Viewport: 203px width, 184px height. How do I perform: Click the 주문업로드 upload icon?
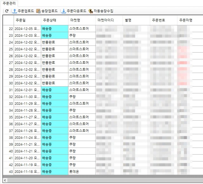[15, 11]
